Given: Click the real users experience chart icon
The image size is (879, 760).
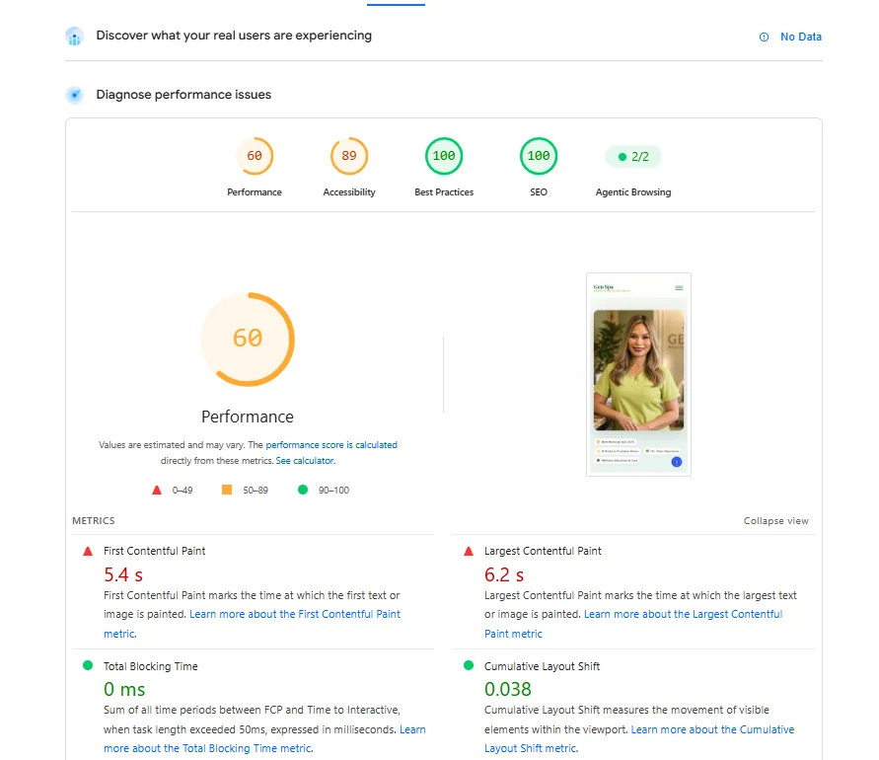Looking at the screenshot, I should [74, 37].
